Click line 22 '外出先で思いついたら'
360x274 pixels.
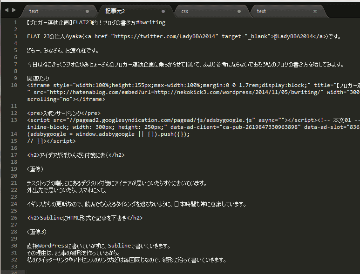pyautogui.click(x=67, y=190)
